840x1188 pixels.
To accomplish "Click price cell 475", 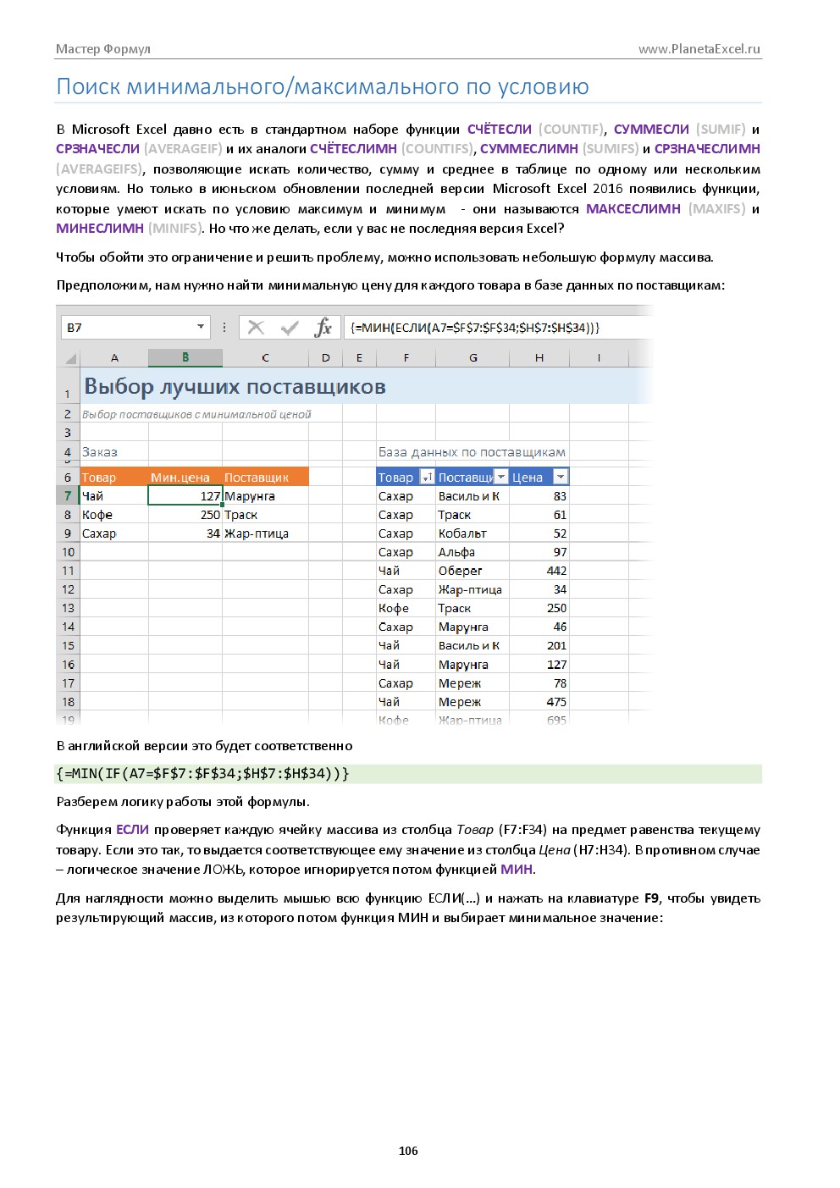I will pyautogui.click(x=539, y=702).
